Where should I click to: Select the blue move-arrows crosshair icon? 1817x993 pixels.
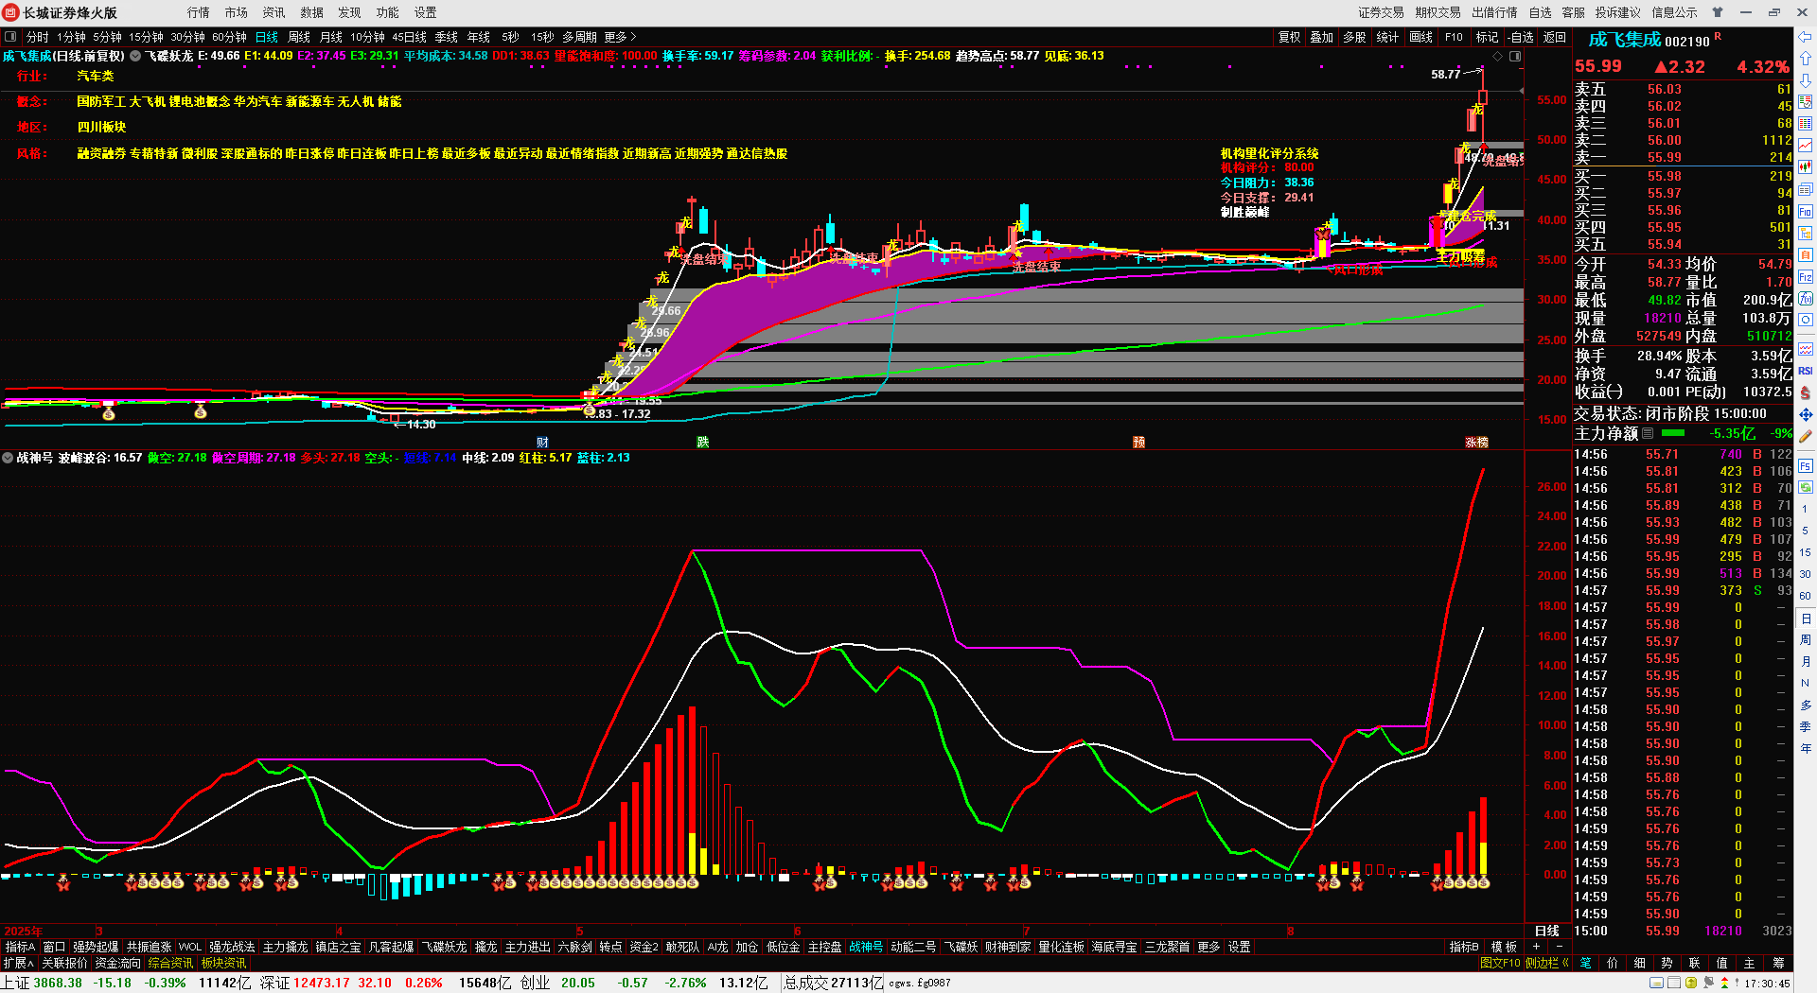coord(1806,415)
